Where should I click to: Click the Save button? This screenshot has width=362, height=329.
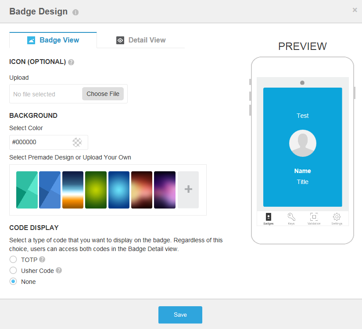tap(180, 315)
